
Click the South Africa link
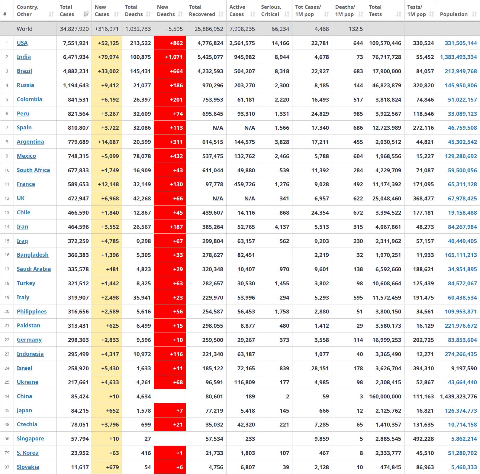point(33,170)
